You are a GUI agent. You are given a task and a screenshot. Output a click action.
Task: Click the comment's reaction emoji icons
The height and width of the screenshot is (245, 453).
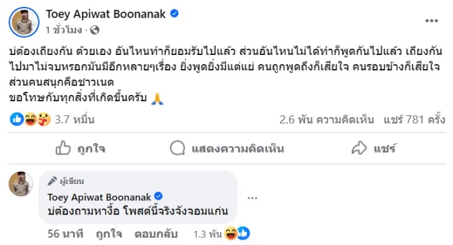pyautogui.click(x=238, y=233)
